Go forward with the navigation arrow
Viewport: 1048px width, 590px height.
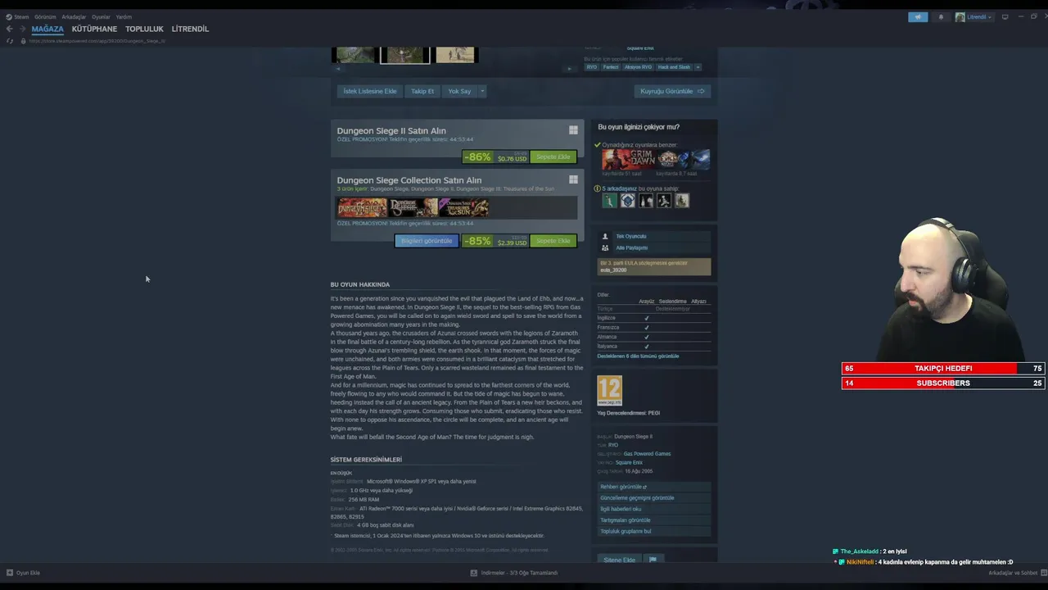click(x=22, y=29)
